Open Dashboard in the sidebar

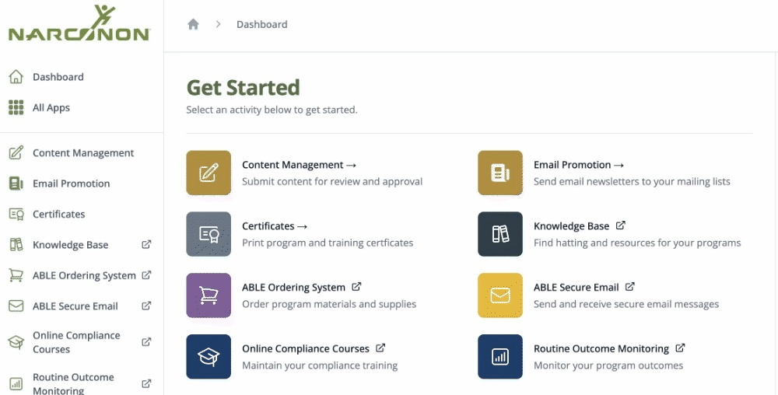(58, 77)
